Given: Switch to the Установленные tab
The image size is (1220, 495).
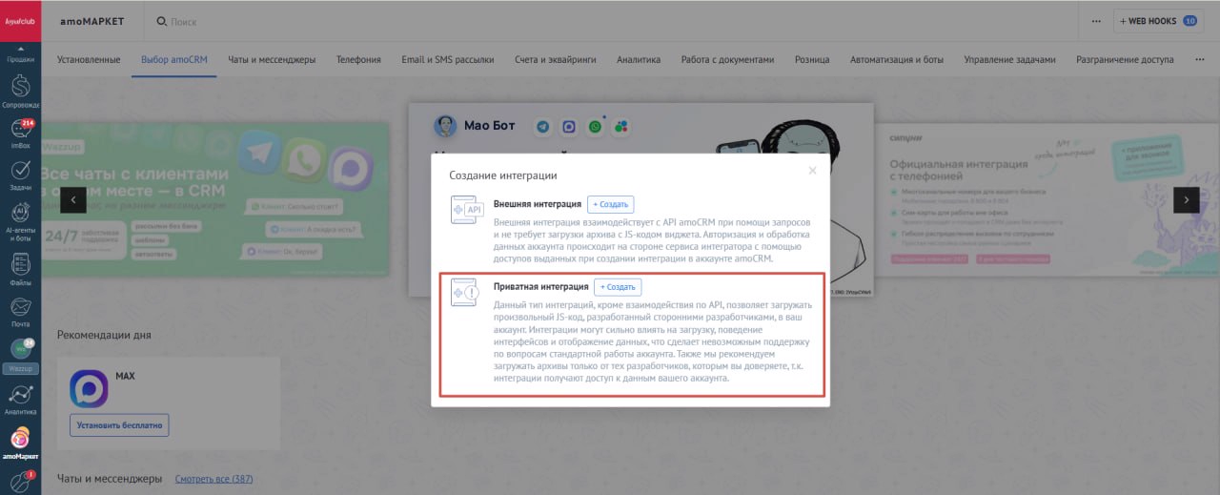Looking at the screenshot, I should click(89, 59).
